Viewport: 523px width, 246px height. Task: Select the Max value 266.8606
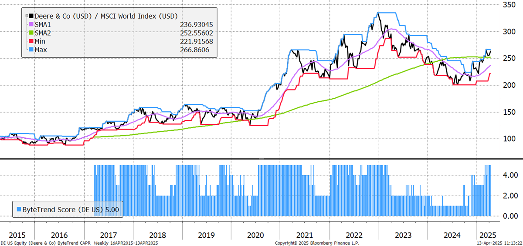194,50
